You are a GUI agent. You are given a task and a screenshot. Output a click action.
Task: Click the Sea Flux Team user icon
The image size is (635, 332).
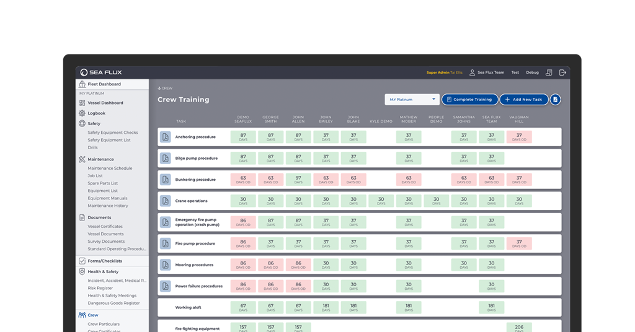(472, 72)
